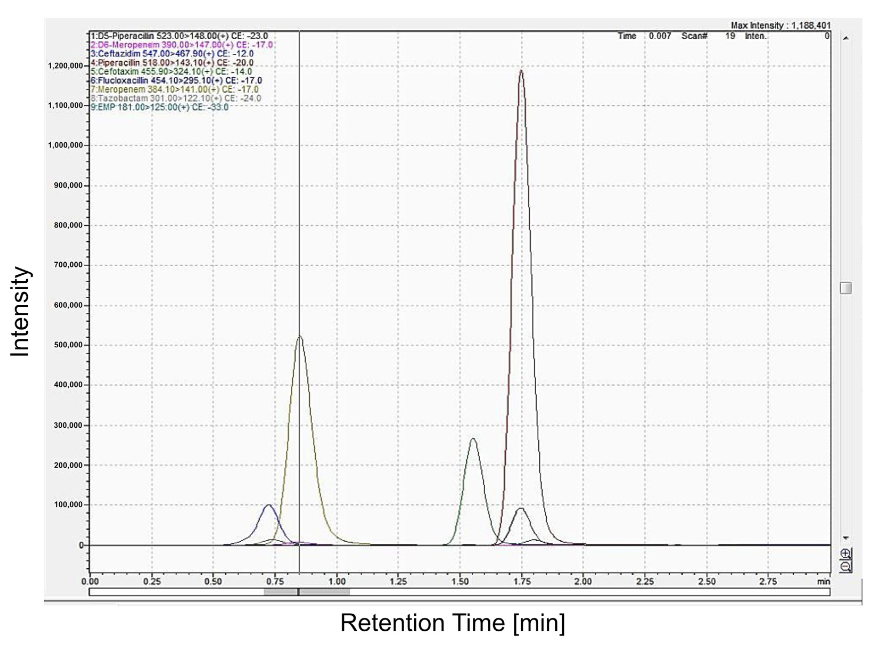This screenshot has width=883, height=645.
Task: Select the D5-Piperacillin legend entry
Action: (179, 36)
